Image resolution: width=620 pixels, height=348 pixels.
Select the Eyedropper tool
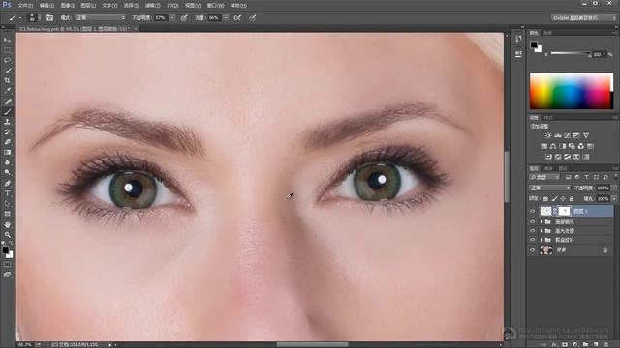7,91
